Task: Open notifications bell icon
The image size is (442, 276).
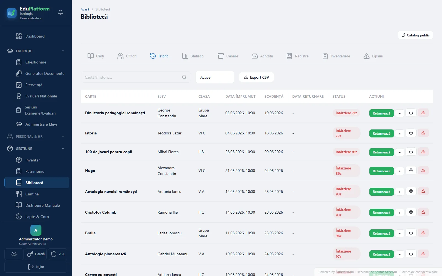Action: click(x=60, y=12)
